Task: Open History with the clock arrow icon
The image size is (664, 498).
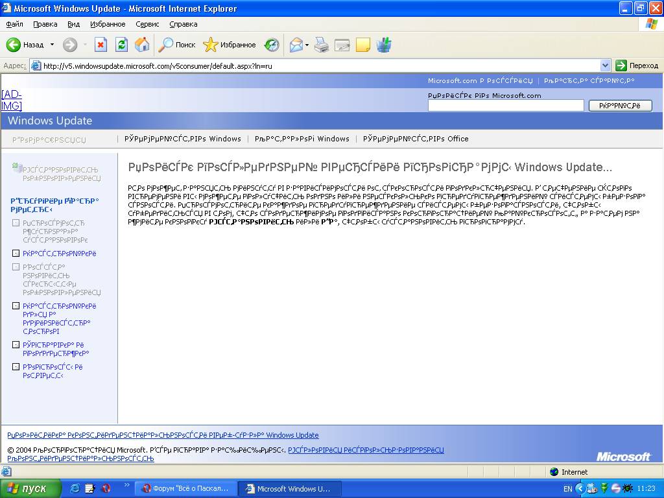Action: 272,45
